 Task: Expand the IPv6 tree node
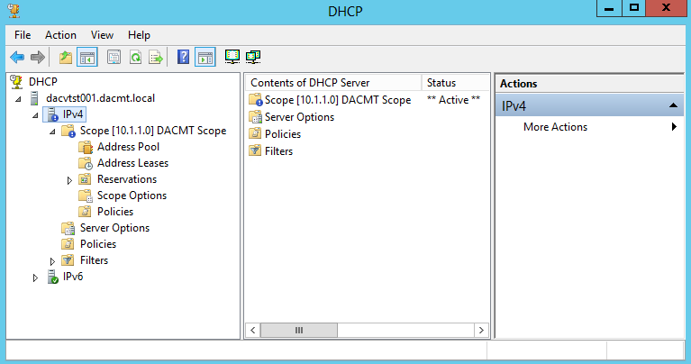pos(35,278)
